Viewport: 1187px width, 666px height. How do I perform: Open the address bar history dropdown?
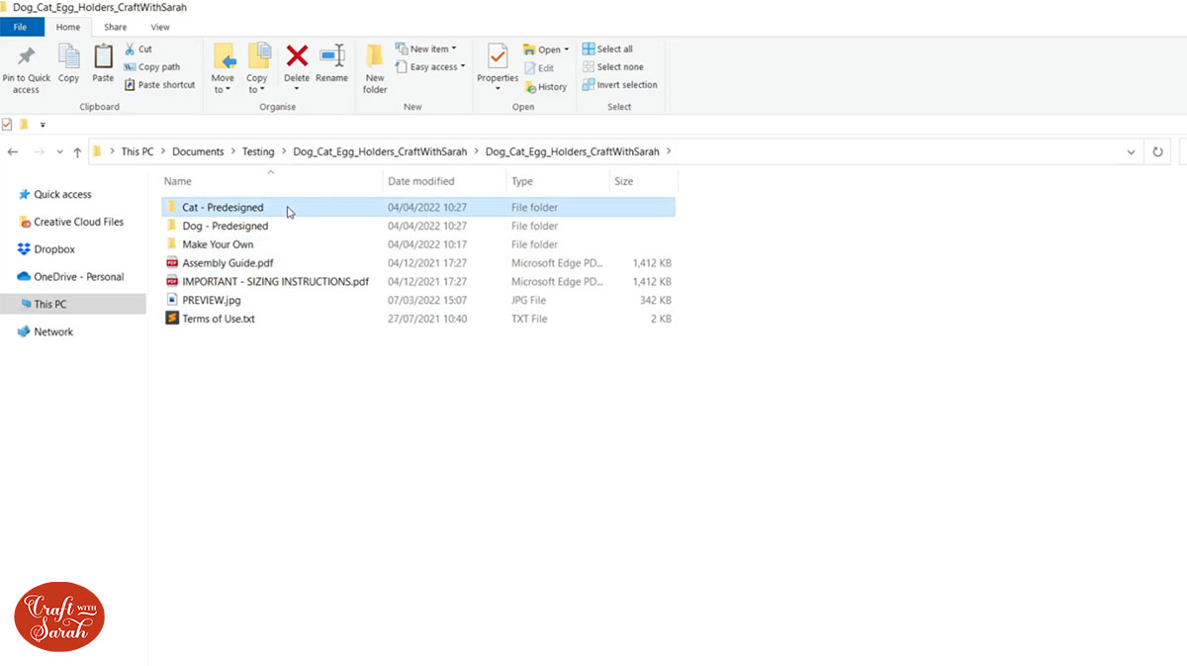pos(1131,151)
